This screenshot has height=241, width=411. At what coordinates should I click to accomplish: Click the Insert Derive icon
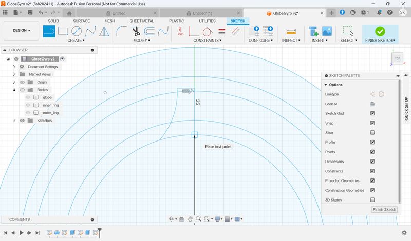[313, 31]
